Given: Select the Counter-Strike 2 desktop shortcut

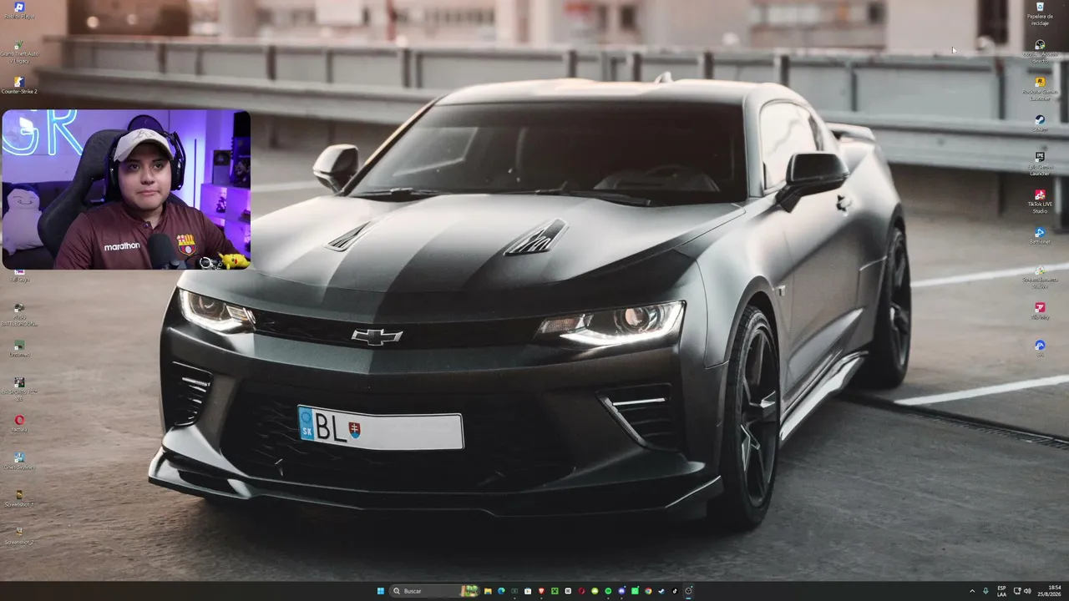Looking at the screenshot, I should click(x=19, y=86).
